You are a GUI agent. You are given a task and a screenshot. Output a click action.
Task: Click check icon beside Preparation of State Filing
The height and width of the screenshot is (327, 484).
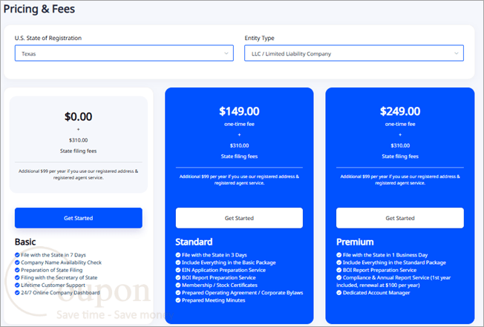click(x=17, y=270)
